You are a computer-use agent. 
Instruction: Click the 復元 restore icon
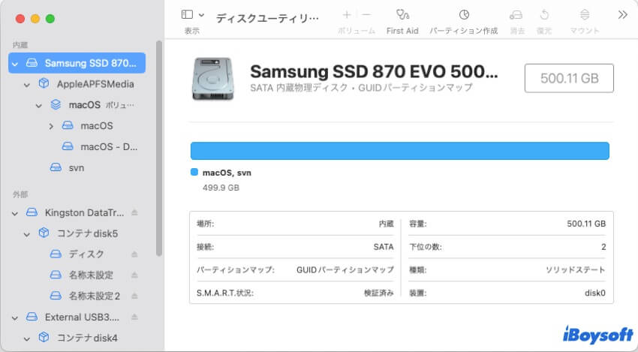544,15
